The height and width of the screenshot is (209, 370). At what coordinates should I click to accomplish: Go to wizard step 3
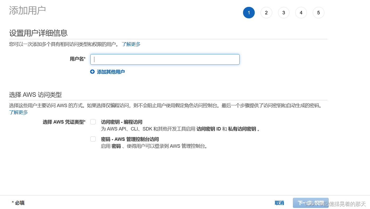click(284, 13)
